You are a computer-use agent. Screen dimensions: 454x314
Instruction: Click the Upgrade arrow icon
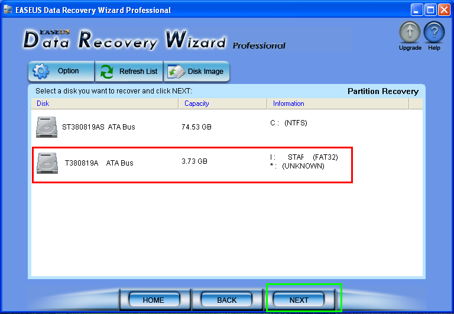[410, 33]
